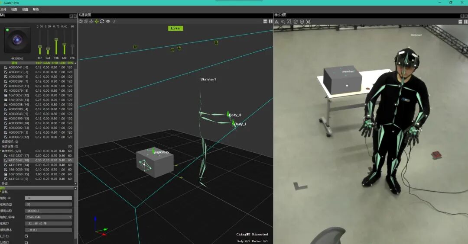Click the magnifier zoom icon in camera view
This screenshot has width=468, height=244.
coord(283,21)
